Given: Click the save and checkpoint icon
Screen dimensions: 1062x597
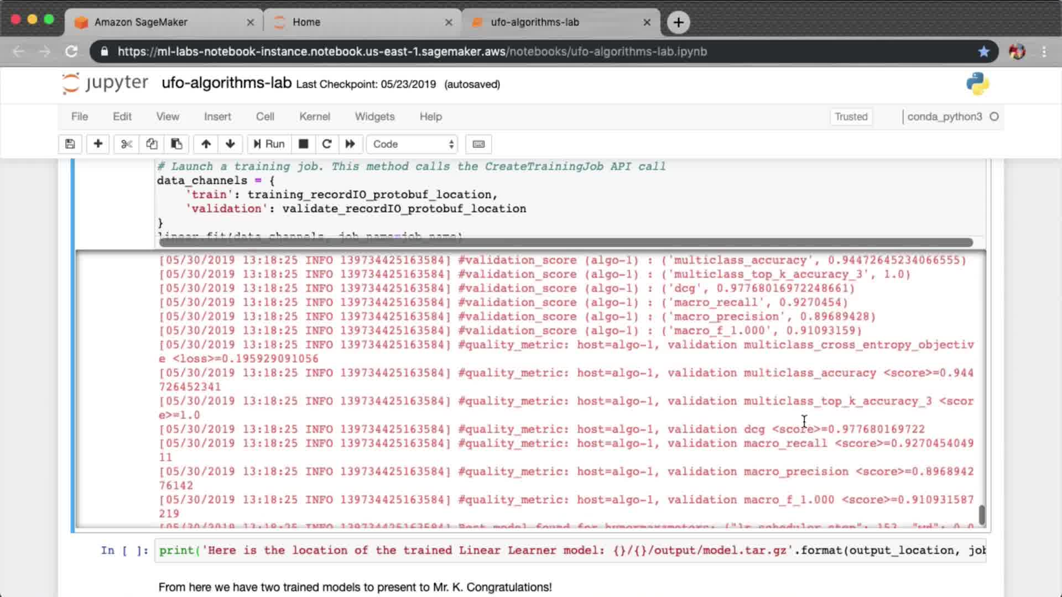Looking at the screenshot, I should [x=70, y=144].
